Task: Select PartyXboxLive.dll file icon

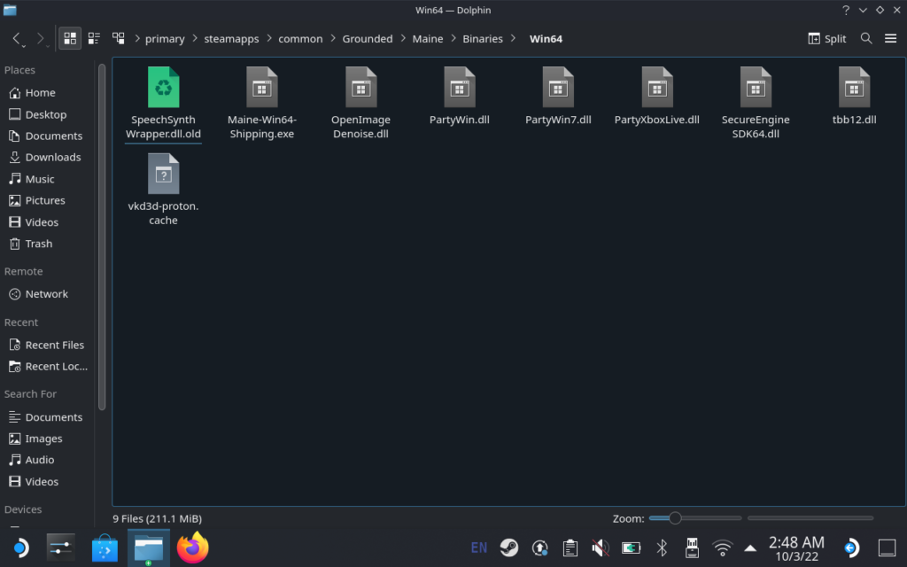Action: click(657, 88)
